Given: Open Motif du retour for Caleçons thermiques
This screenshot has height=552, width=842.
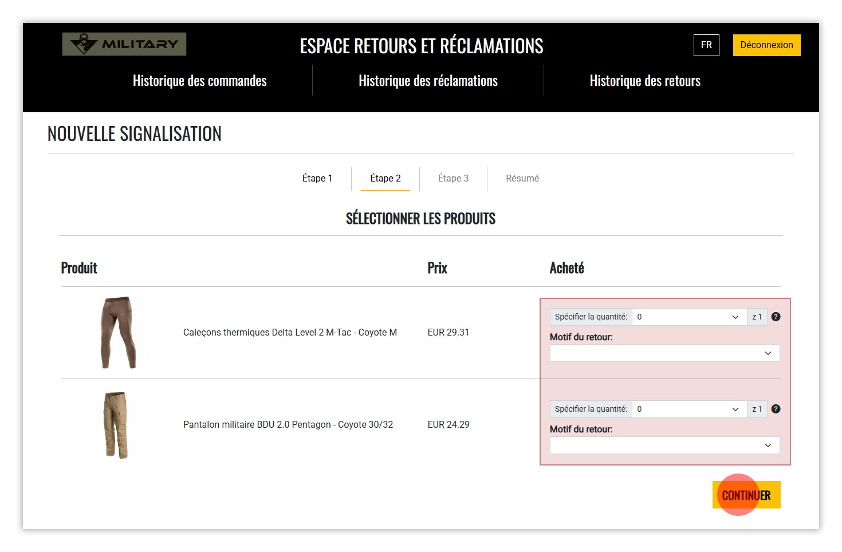Looking at the screenshot, I should [664, 353].
